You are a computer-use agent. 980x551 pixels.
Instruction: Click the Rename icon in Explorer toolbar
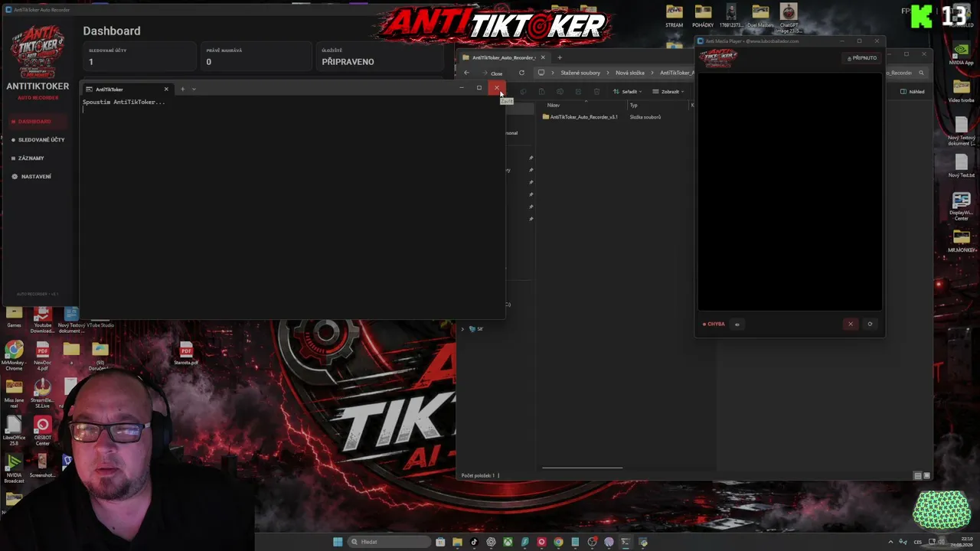point(560,92)
